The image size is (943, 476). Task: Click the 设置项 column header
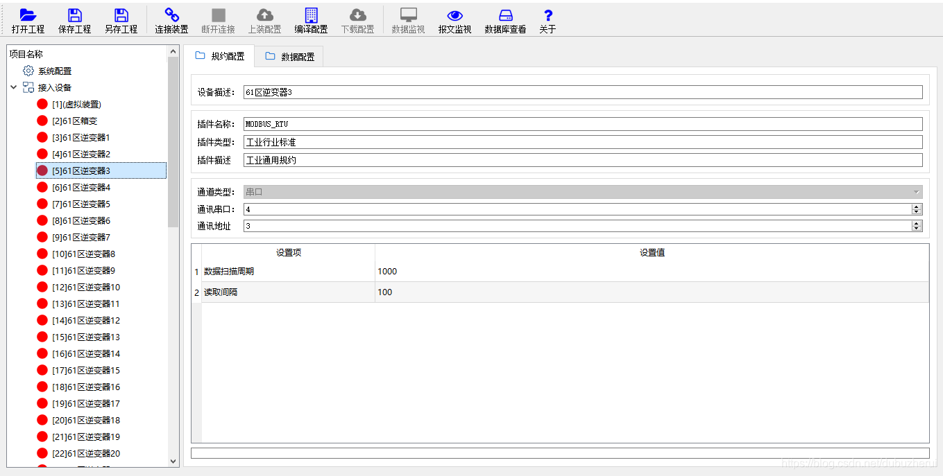(x=288, y=253)
